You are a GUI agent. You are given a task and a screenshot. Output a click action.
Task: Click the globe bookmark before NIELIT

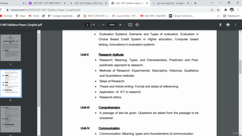point(79,16)
